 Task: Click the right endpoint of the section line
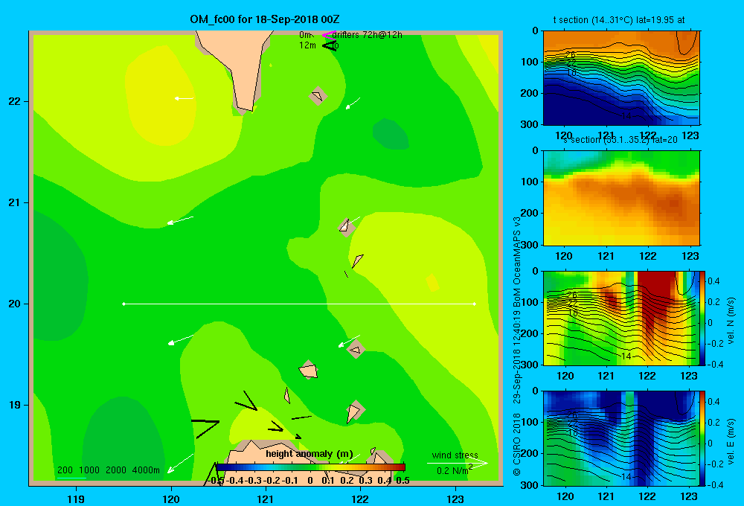tap(475, 304)
